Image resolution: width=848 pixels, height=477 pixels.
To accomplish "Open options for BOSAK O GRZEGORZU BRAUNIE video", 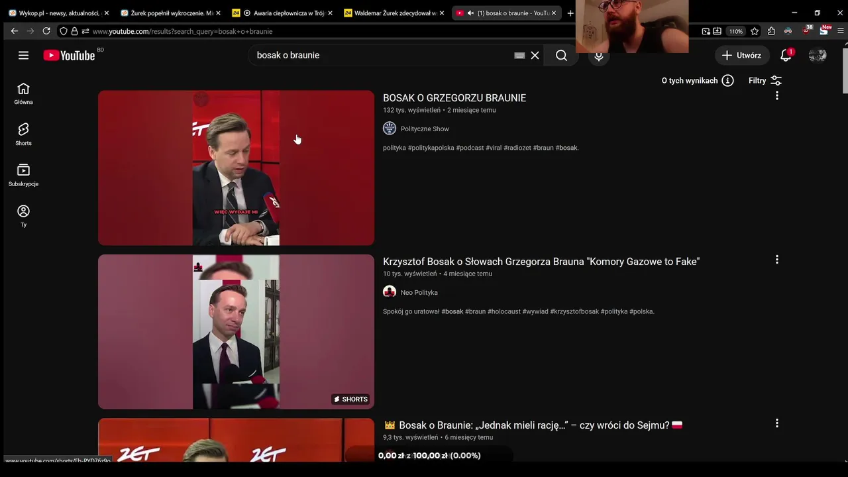I will [776, 96].
